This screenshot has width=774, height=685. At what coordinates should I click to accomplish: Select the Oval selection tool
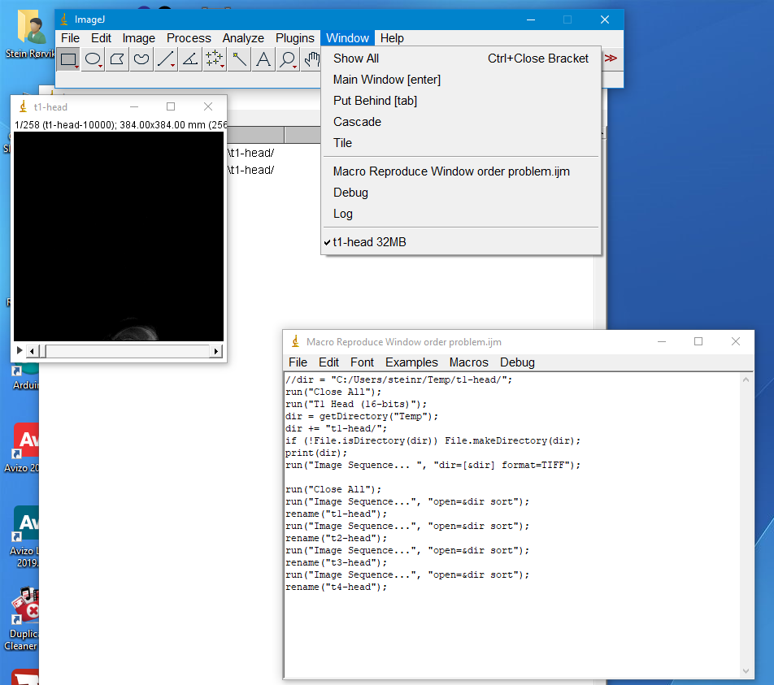(x=93, y=59)
